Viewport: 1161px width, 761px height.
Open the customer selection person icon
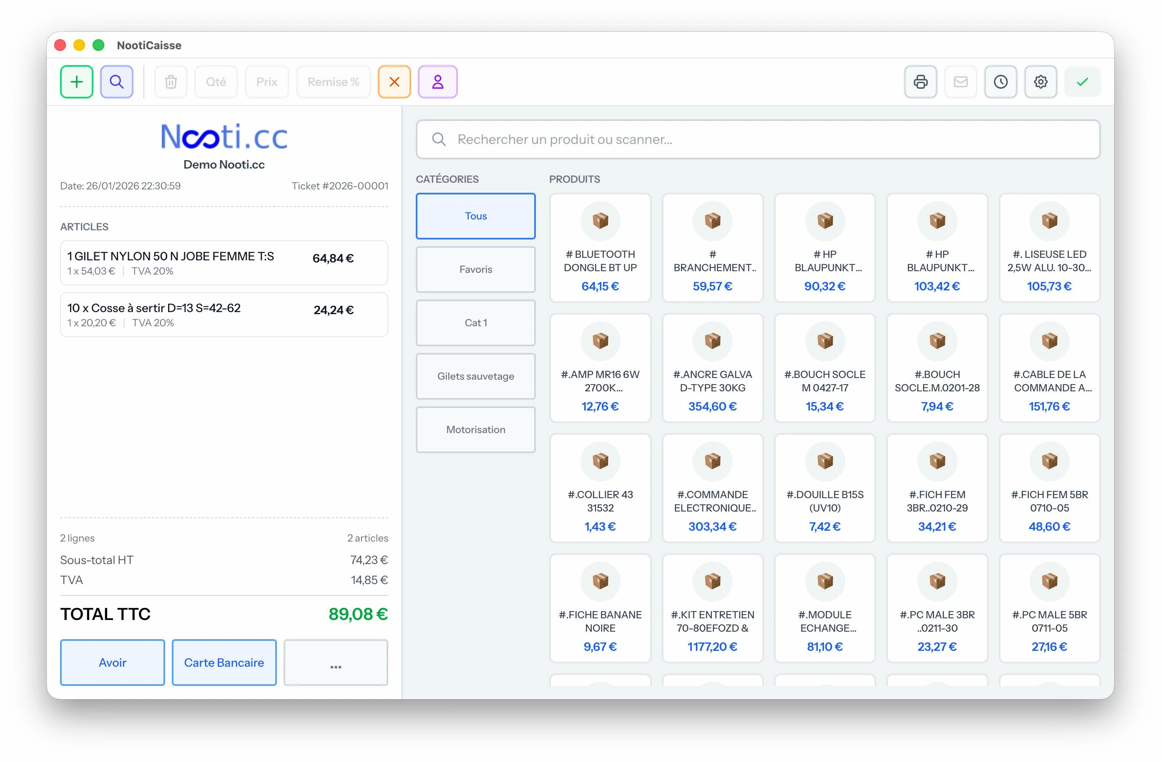pyautogui.click(x=437, y=81)
